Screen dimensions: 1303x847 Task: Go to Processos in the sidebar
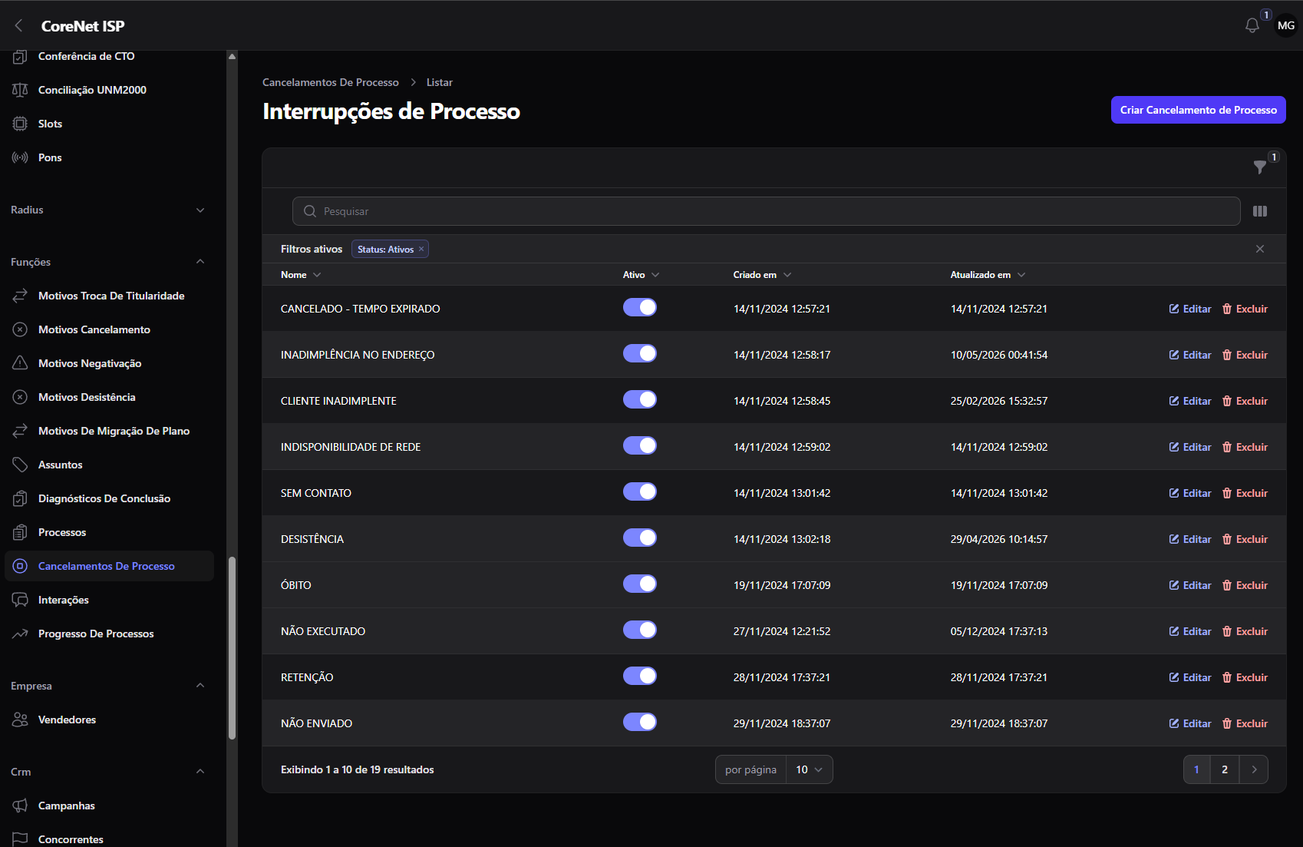point(62,532)
